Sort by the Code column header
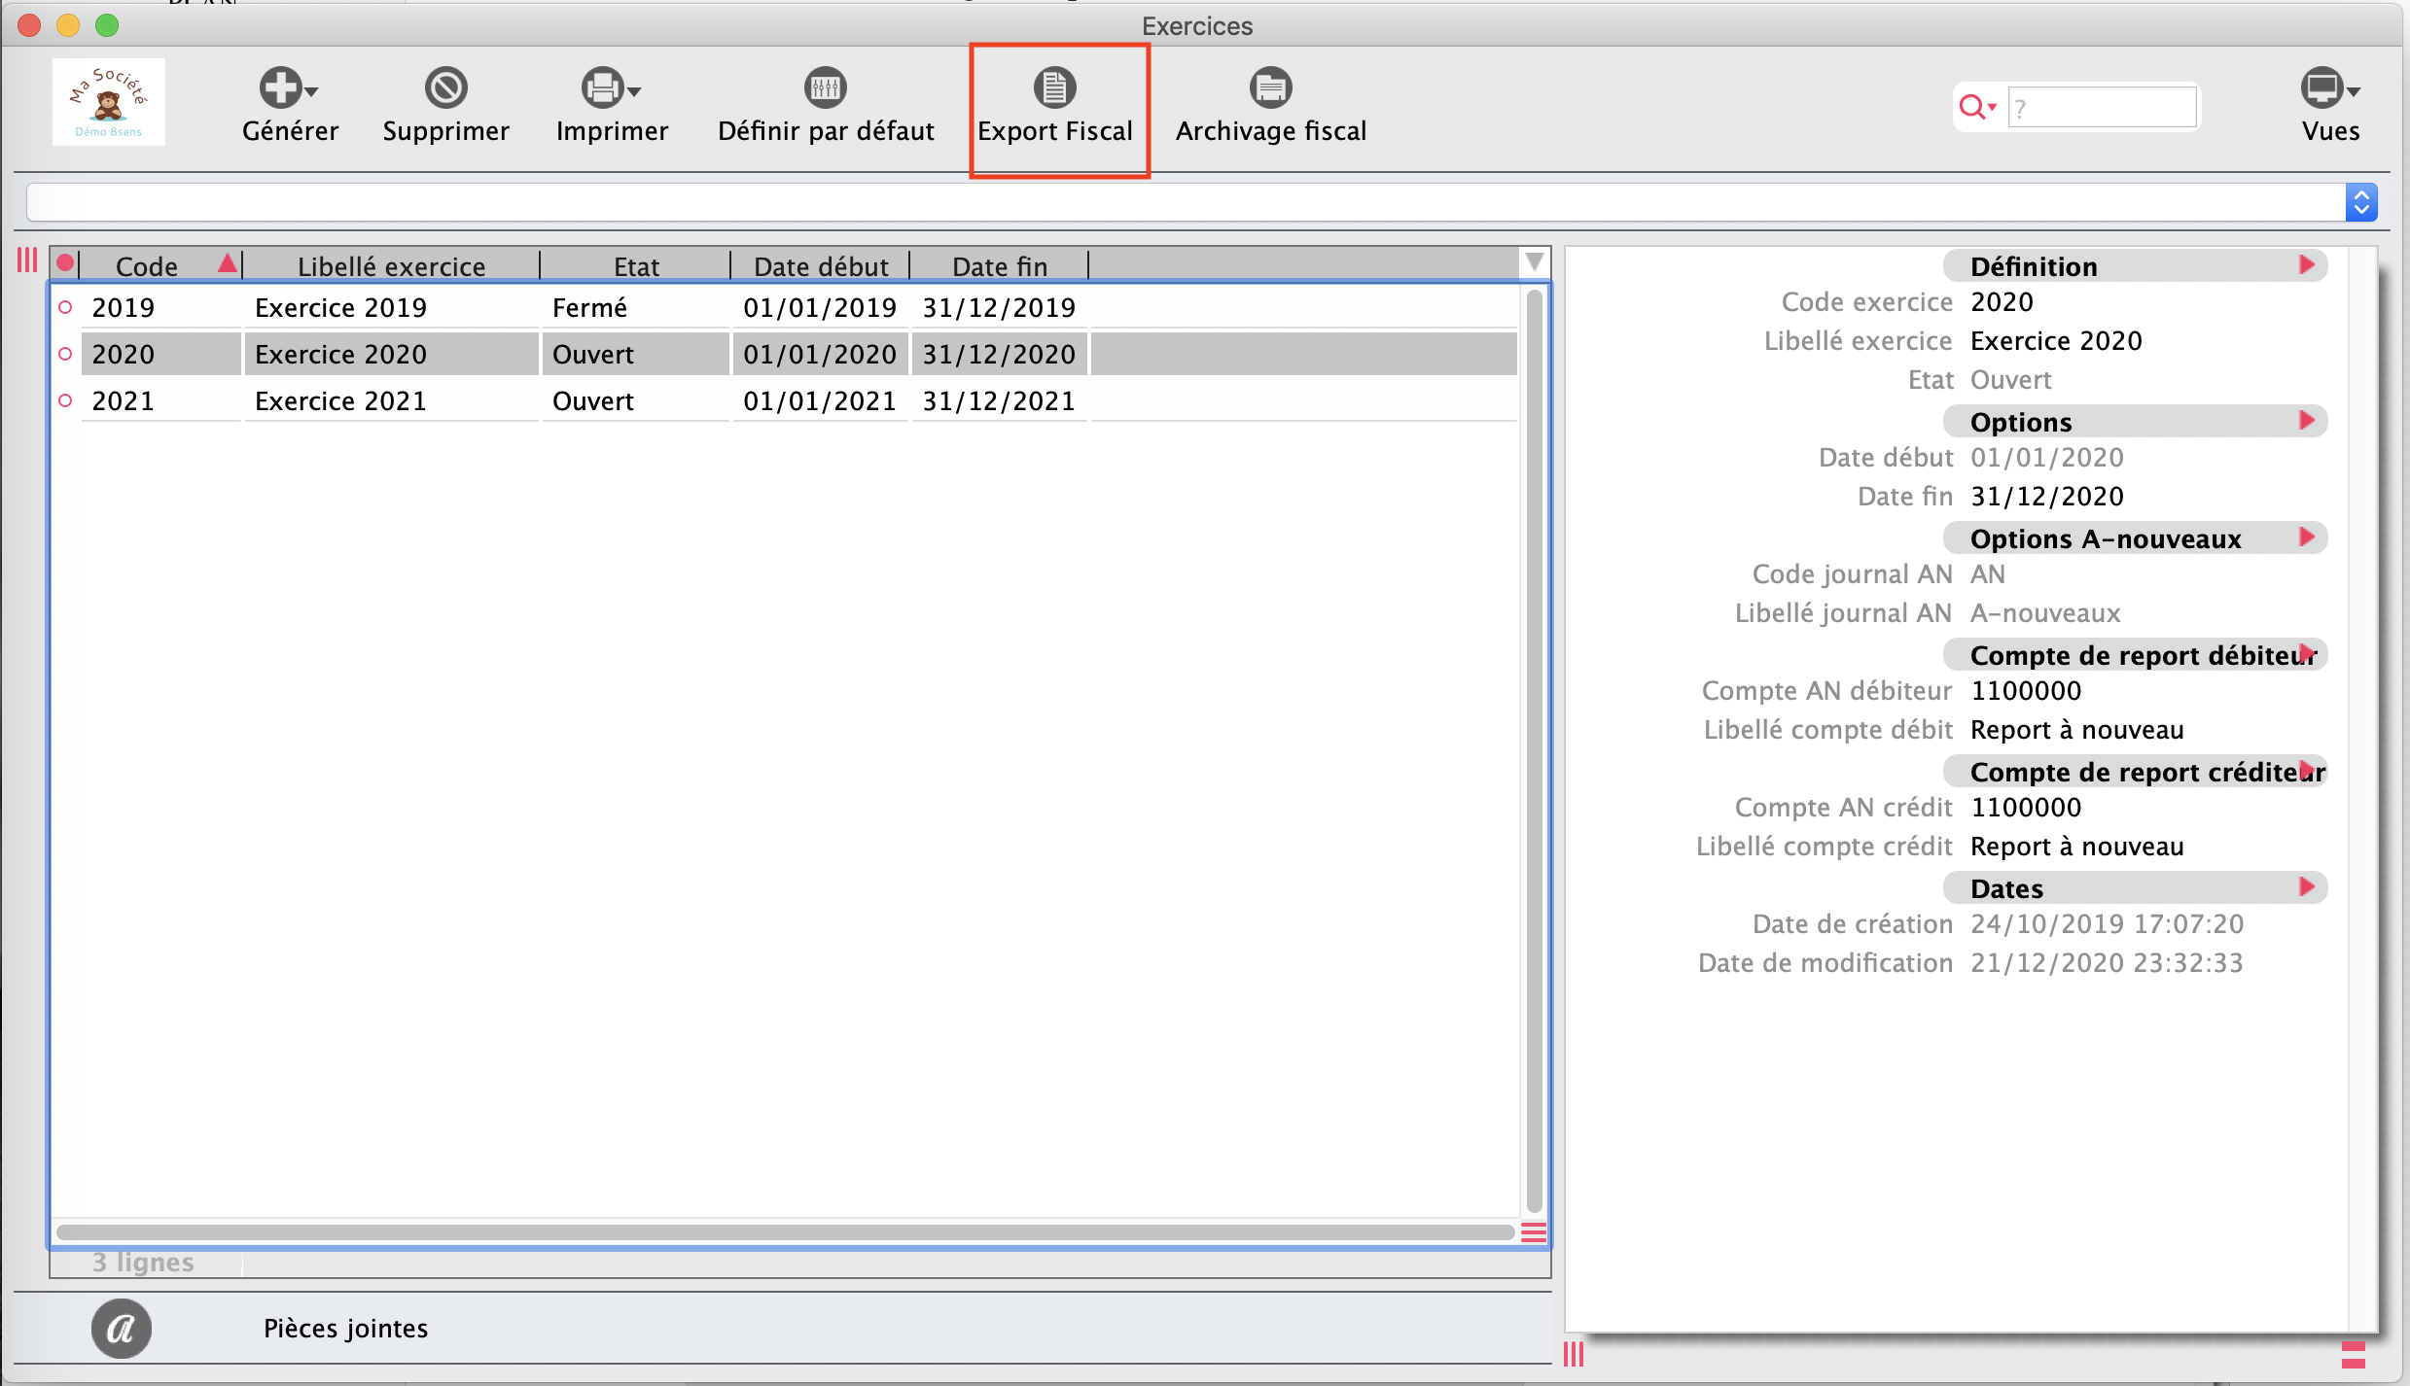This screenshot has height=1386, width=2410. coord(160,265)
